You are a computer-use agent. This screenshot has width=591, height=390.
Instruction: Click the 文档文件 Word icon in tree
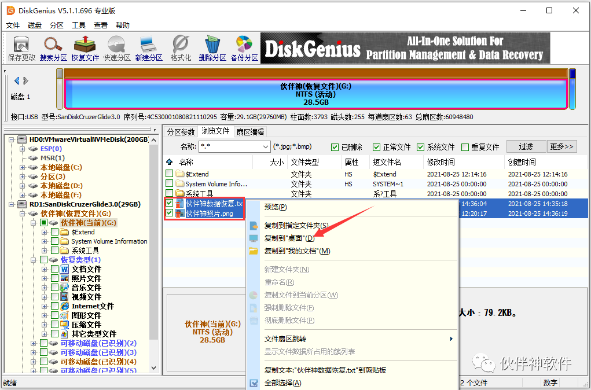point(64,269)
